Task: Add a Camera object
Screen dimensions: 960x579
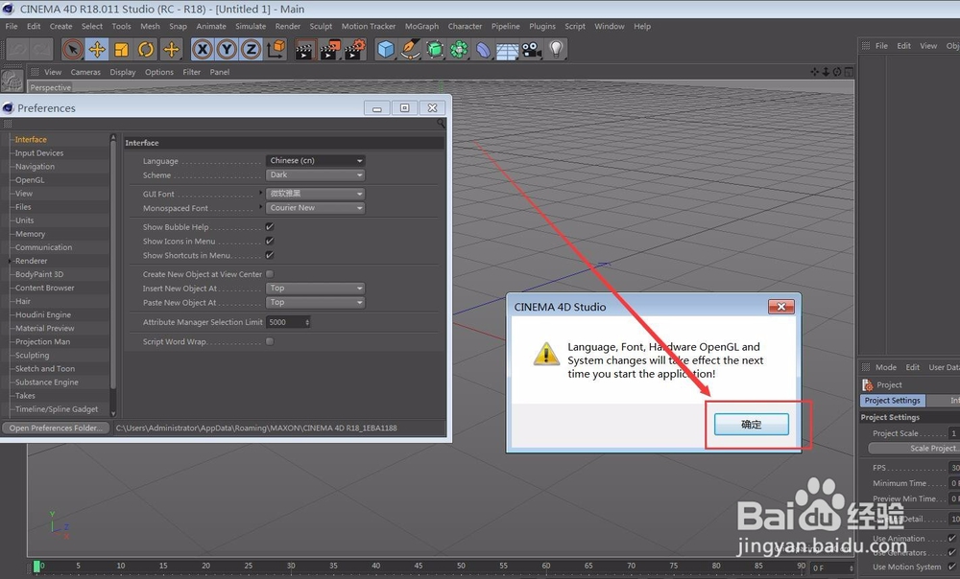Action: click(x=532, y=50)
